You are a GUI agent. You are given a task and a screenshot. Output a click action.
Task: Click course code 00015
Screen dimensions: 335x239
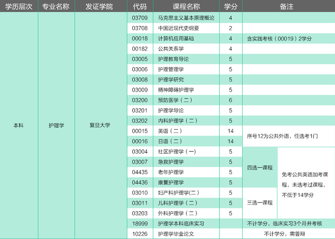coord(140,131)
